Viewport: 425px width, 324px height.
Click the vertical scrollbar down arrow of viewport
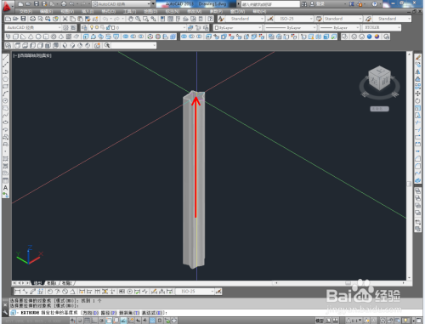point(409,277)
